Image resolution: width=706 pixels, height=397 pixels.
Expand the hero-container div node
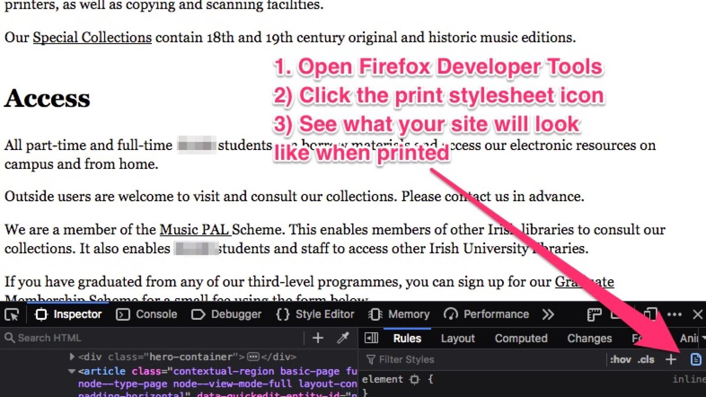click(72, 356)
